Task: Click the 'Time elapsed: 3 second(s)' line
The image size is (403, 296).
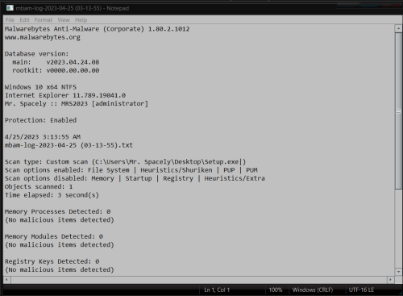Action: pyautogui.click(x=52, y=195)
